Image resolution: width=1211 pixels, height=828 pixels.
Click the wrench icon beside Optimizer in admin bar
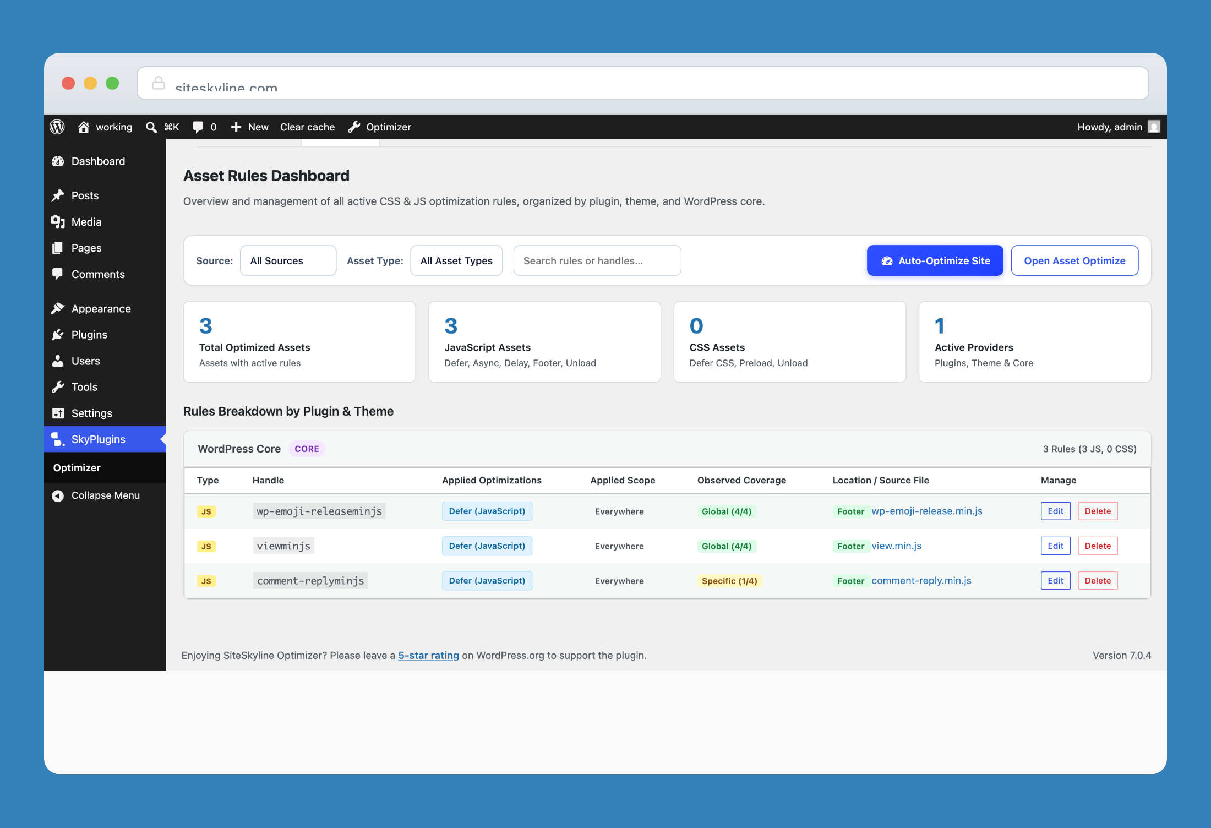(x=354, y=127)
